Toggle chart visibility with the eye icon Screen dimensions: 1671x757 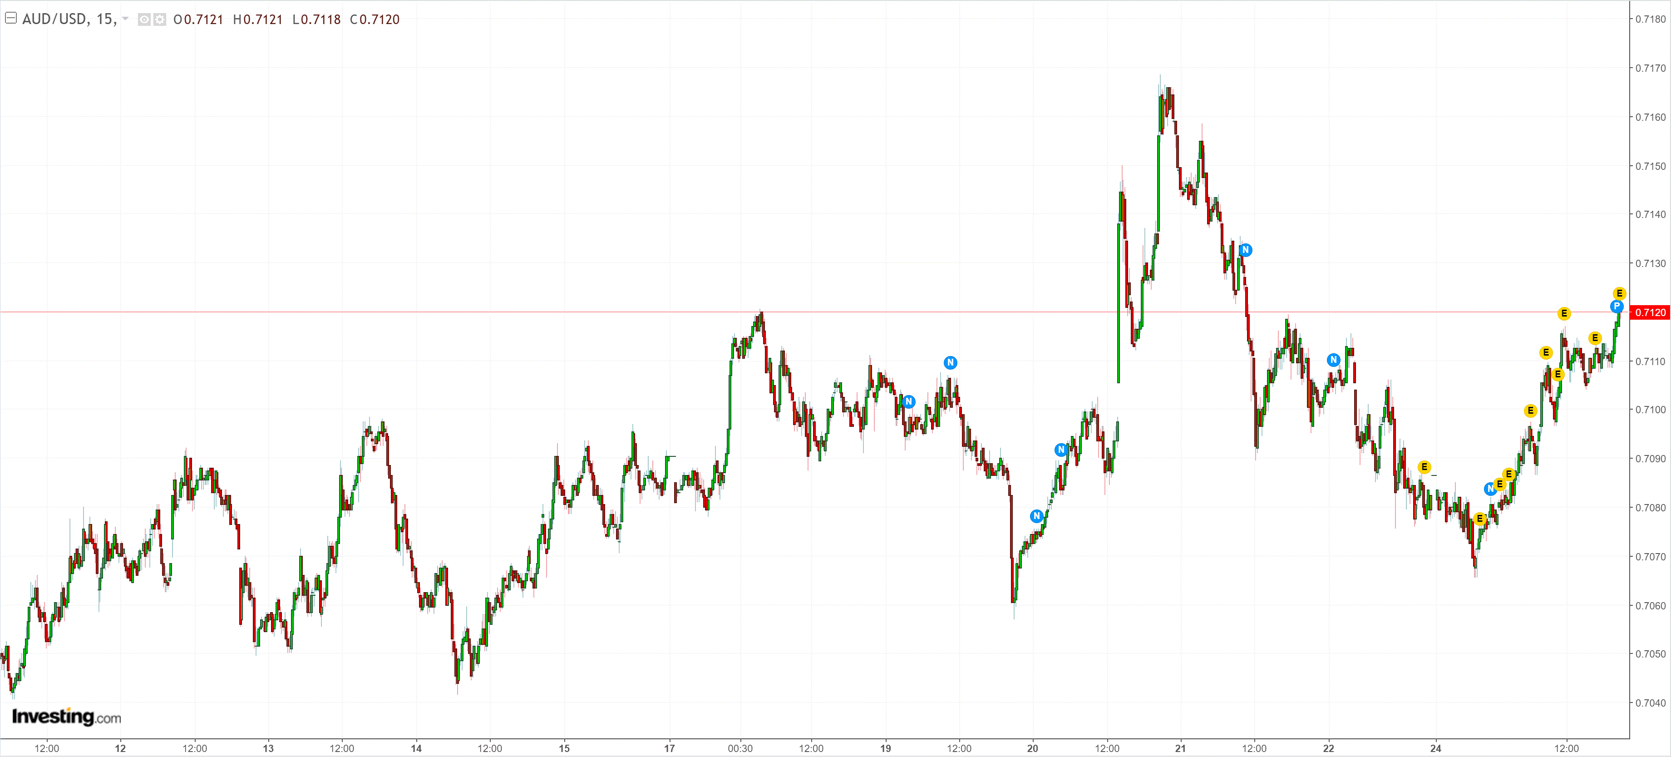(144, 20)
